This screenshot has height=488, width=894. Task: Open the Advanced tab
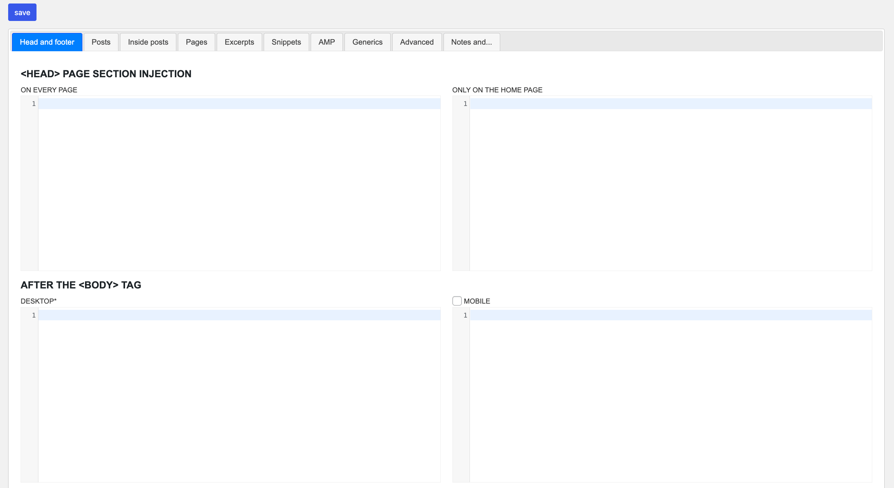click(417, 42)
